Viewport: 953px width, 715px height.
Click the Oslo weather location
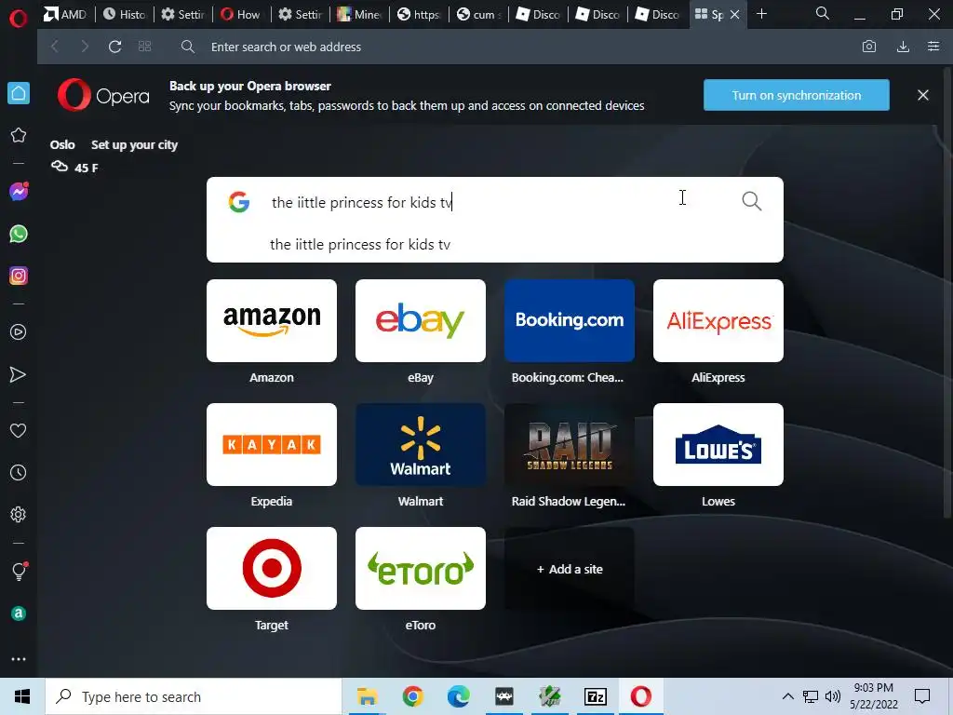[62, 144]
